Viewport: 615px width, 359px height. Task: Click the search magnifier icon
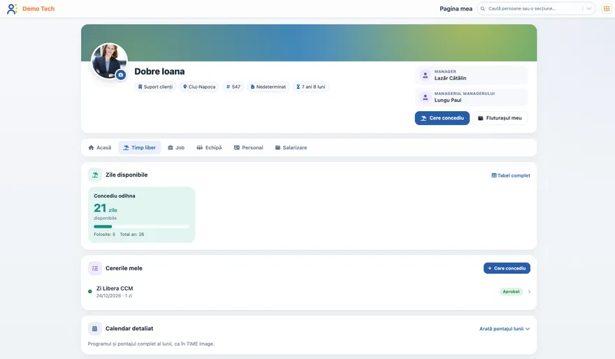tap(483, 8)
